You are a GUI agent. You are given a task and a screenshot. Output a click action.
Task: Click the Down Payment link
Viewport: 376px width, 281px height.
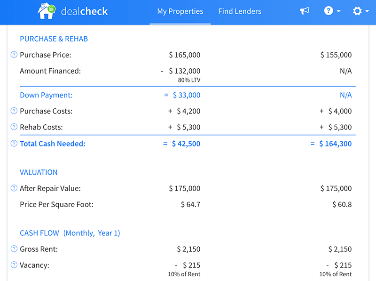click(46, 95)
